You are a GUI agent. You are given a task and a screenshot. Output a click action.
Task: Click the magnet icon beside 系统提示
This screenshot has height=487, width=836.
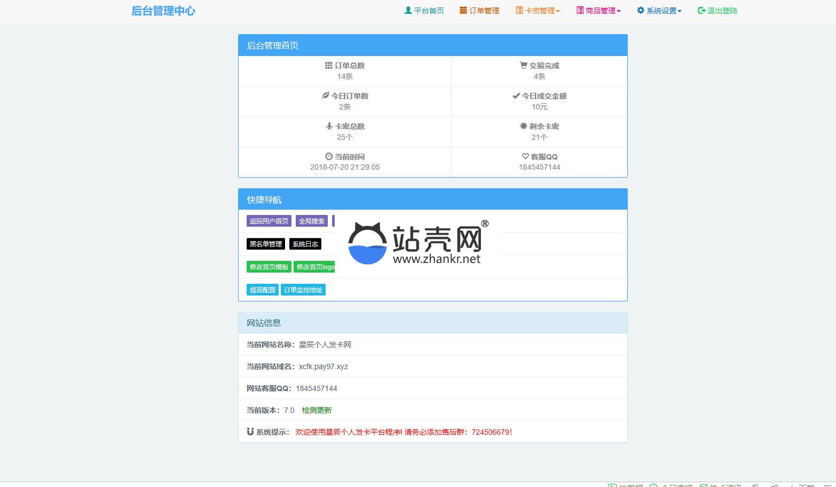(250, 432)
